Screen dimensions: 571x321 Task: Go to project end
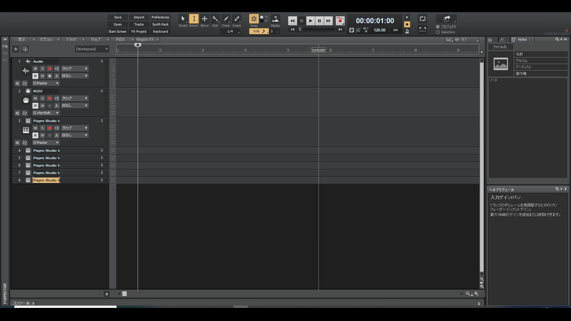[340, 30]
